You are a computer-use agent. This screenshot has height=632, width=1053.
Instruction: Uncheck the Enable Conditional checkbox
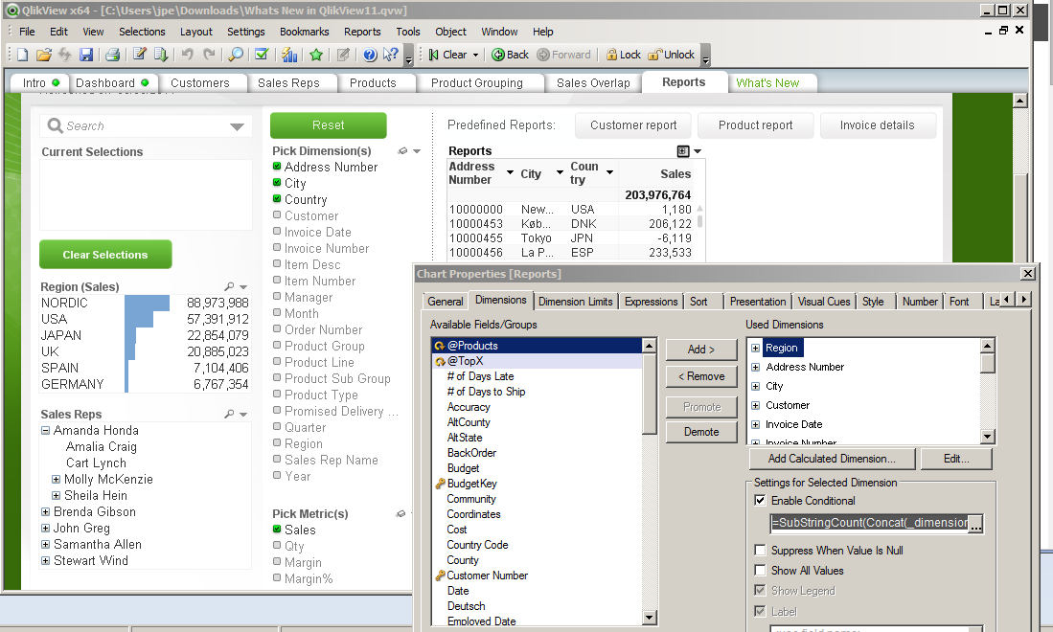[760, 501]
